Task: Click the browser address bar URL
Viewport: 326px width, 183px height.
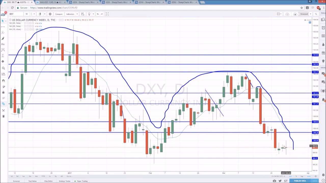Action: pyautogui.click(x=54, y=8)
